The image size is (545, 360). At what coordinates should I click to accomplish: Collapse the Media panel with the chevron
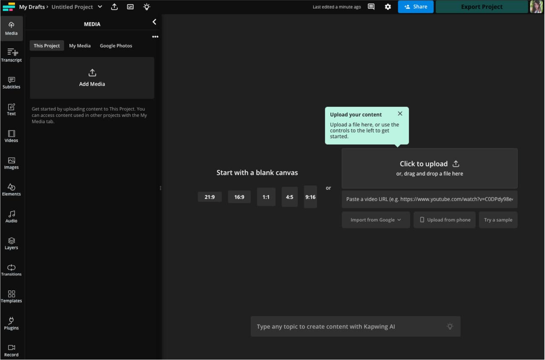point(154,22)
